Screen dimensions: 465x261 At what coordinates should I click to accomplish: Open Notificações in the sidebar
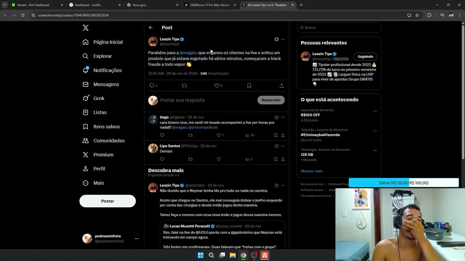pyautogui.click(x=102, y=70)
